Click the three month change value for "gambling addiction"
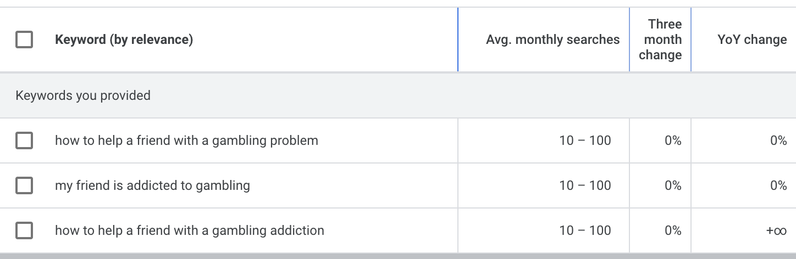Screen dimensions: 796x259 click(673, 230)
